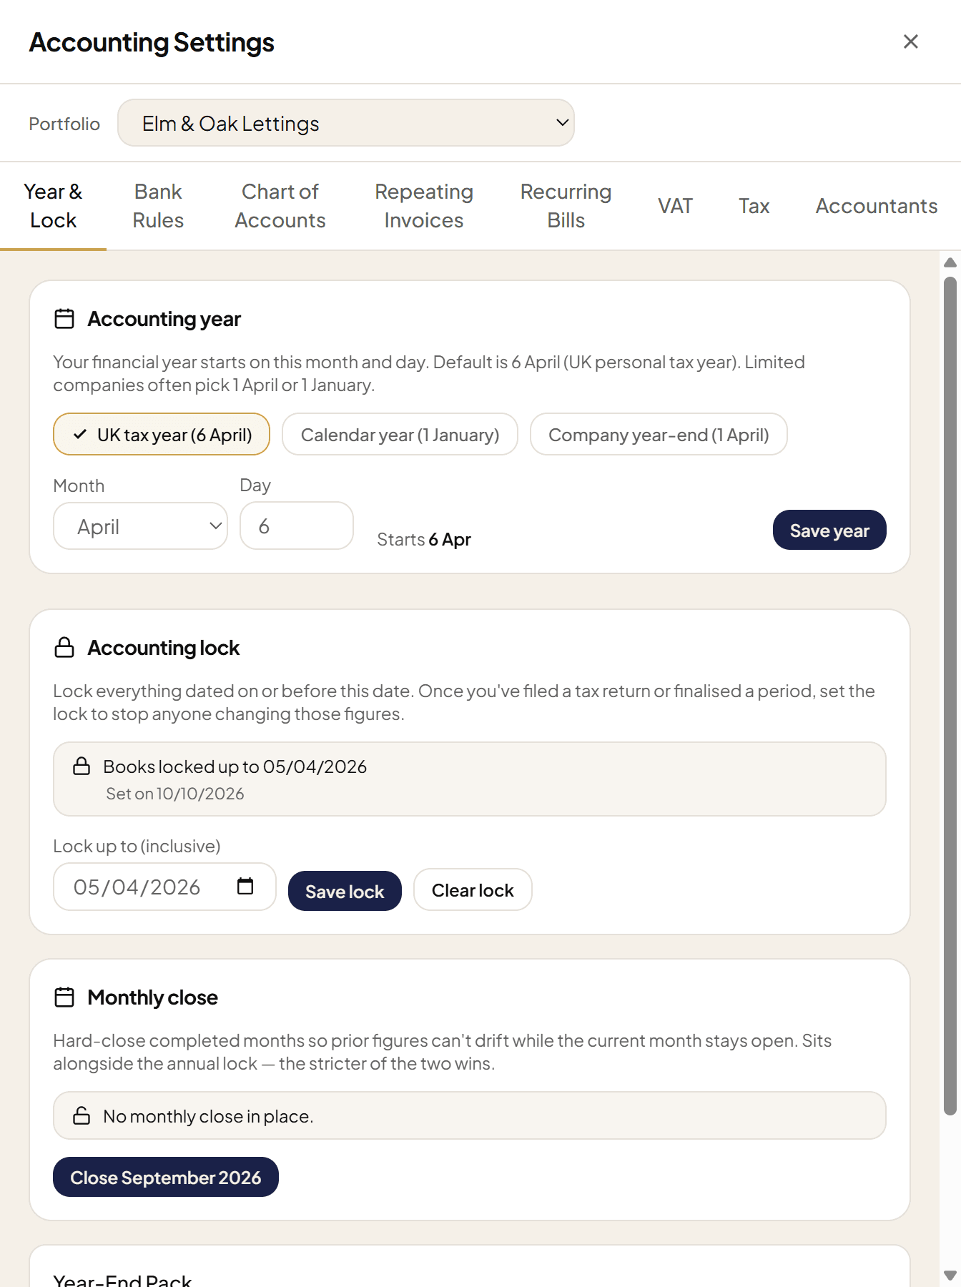The image size is (961, 1287).
Task: Click the calendar icon beside Monthly close
Action: tap(64, 997)
